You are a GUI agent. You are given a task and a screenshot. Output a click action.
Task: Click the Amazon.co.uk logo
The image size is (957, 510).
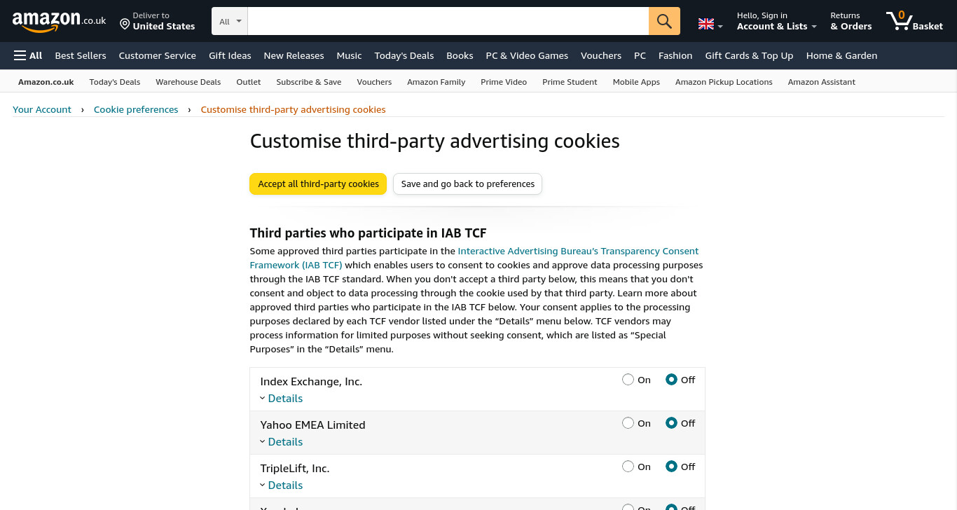click(x=59, y=21)
